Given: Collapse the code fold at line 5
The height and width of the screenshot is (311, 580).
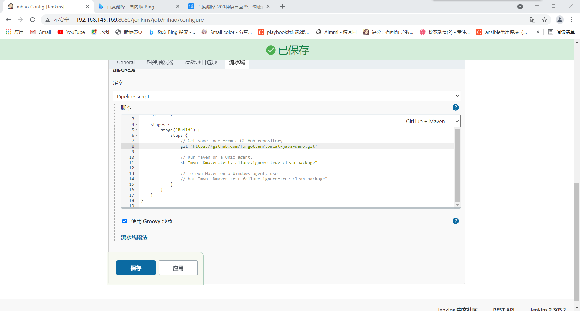Looking at the screenshot, I should coord(137,130).
